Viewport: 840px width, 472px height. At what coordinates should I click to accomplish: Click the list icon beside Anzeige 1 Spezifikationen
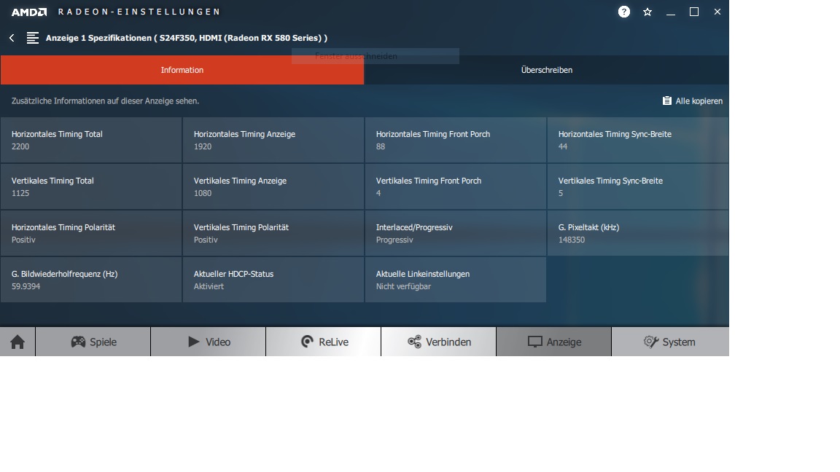tap(33, 38)
